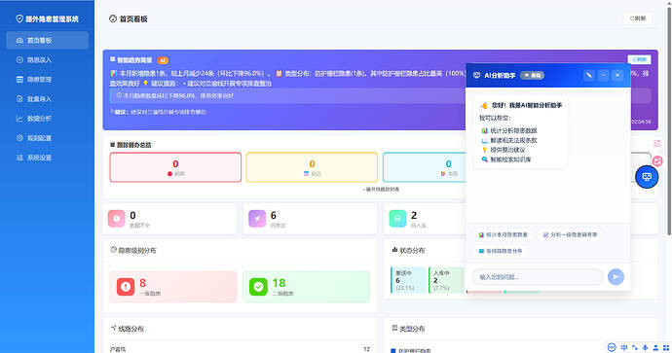Open 规则配置 in the sidebar
672x353 pixels.
click(47, 138)
